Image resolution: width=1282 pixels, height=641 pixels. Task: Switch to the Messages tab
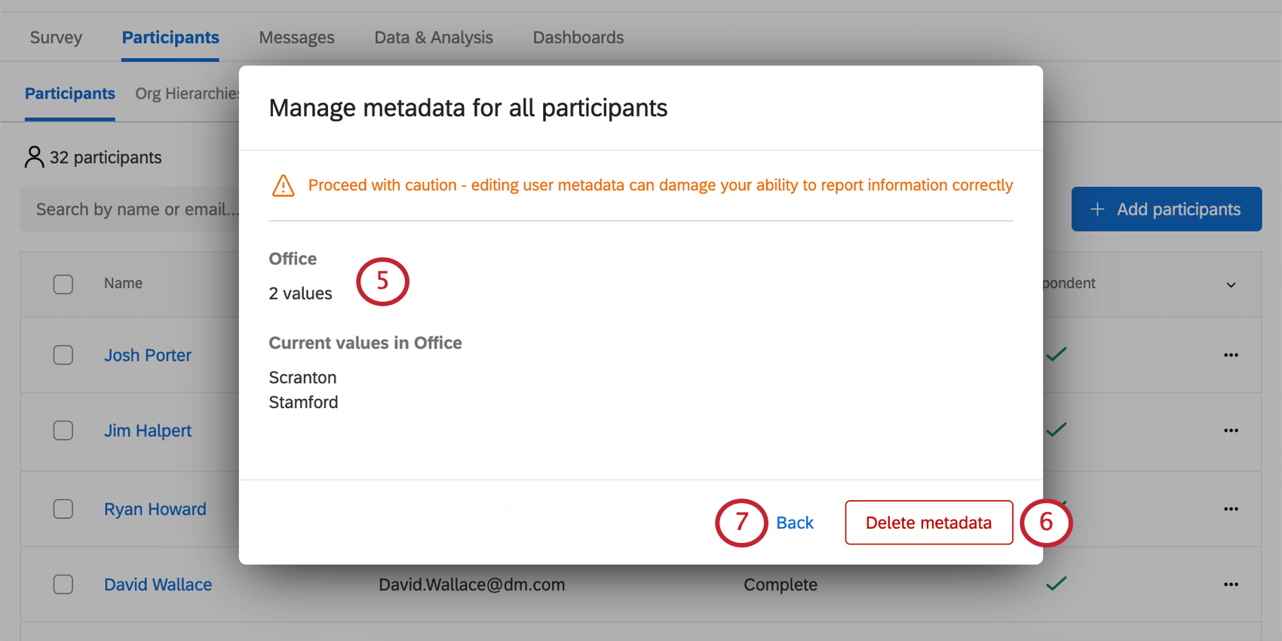(x=296, y=38)
